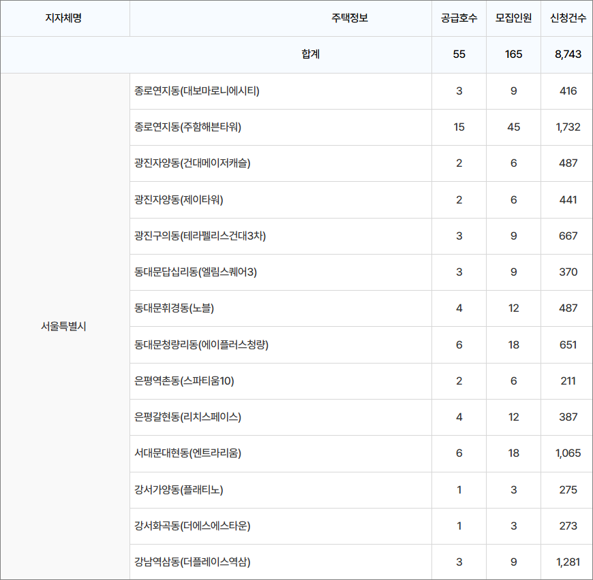The width and height of the screenshot is (593, 580).
Task: Select 동대문답십리동(엘림스퀘어3) housing name
Action: (196, 272)
